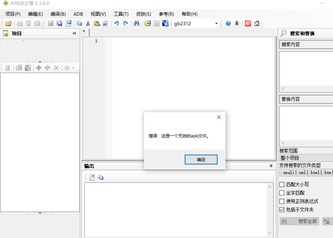
Task: Collapse the 输出 panel with chevron
Action: tap(271, 166)
